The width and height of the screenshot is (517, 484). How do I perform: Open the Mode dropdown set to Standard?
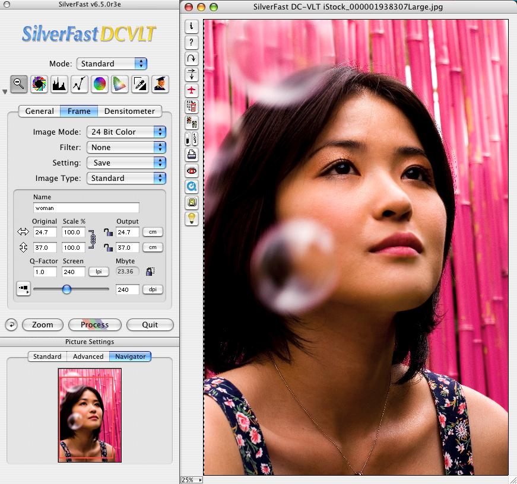coord(112,63)
